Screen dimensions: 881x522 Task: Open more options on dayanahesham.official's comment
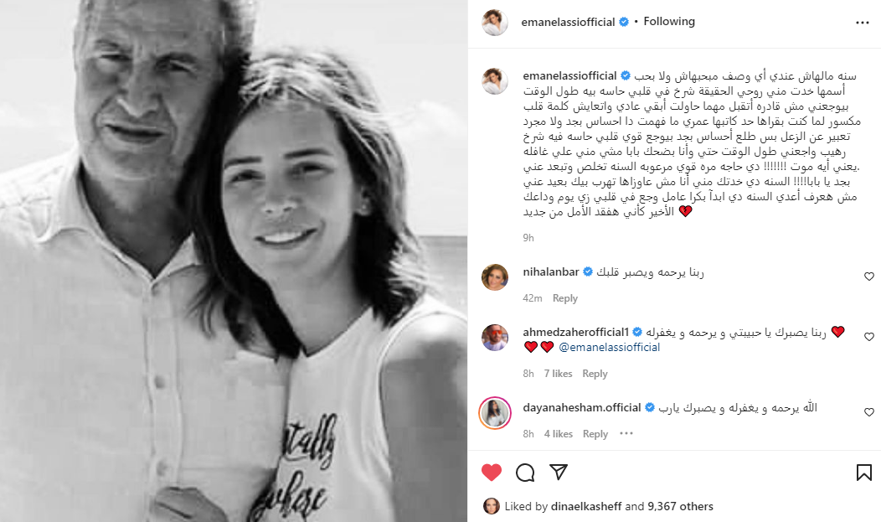(626, 434)
